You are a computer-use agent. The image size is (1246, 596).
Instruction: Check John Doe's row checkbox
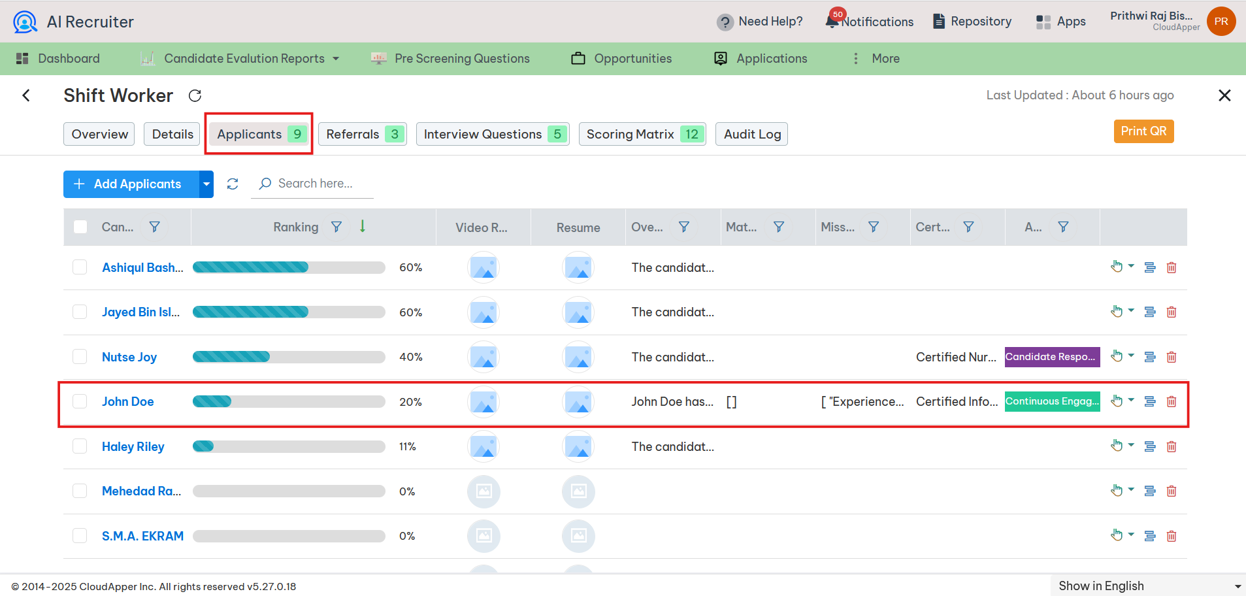pyautogui.click(x=80, y=401)
